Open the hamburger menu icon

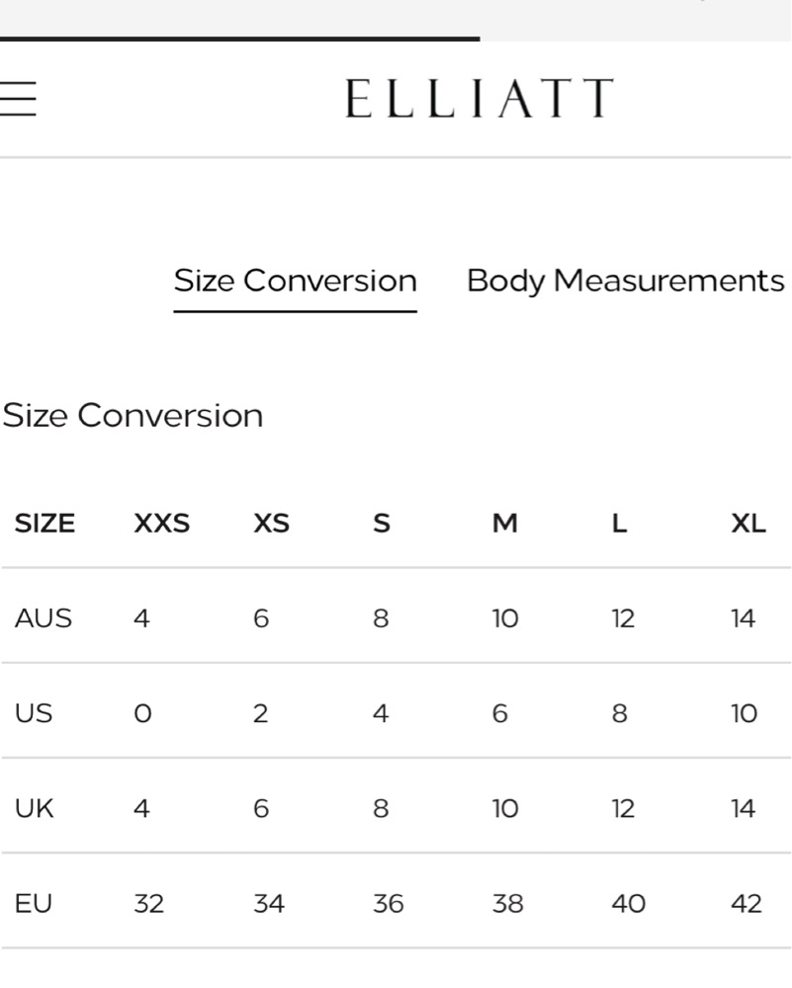[18, 98]
